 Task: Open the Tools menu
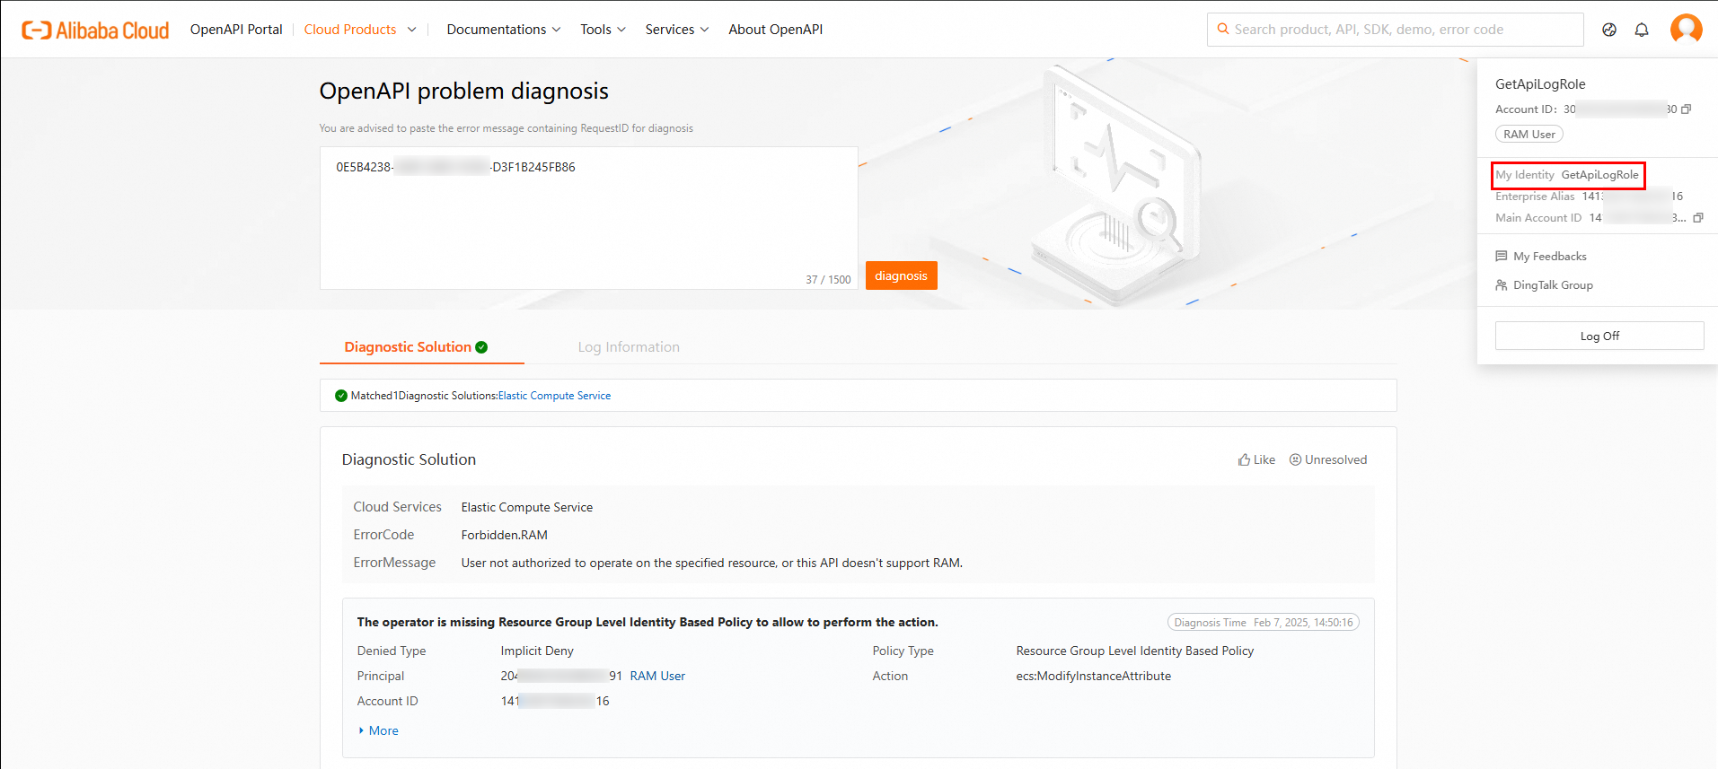(603, 30)
